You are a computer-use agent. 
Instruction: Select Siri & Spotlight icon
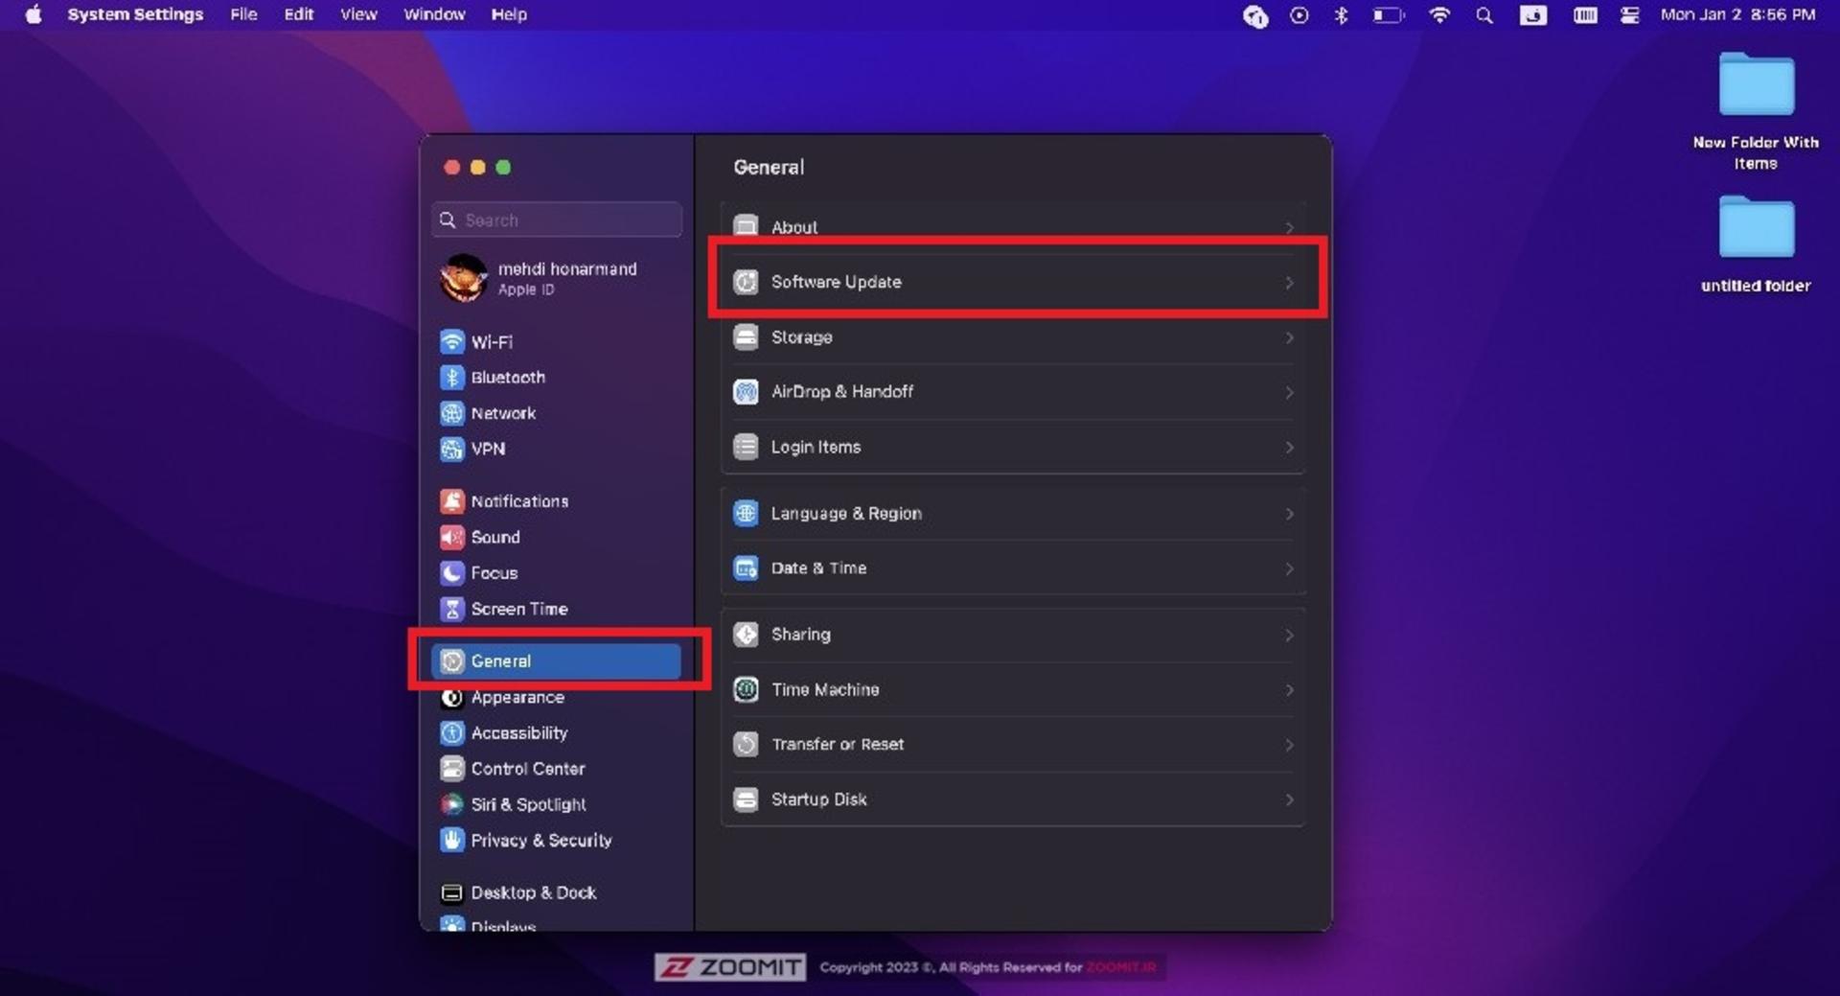(451, 804)
